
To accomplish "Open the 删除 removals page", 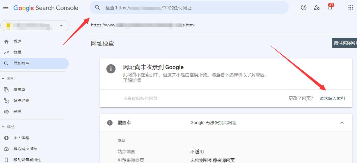I will (17, 112).
